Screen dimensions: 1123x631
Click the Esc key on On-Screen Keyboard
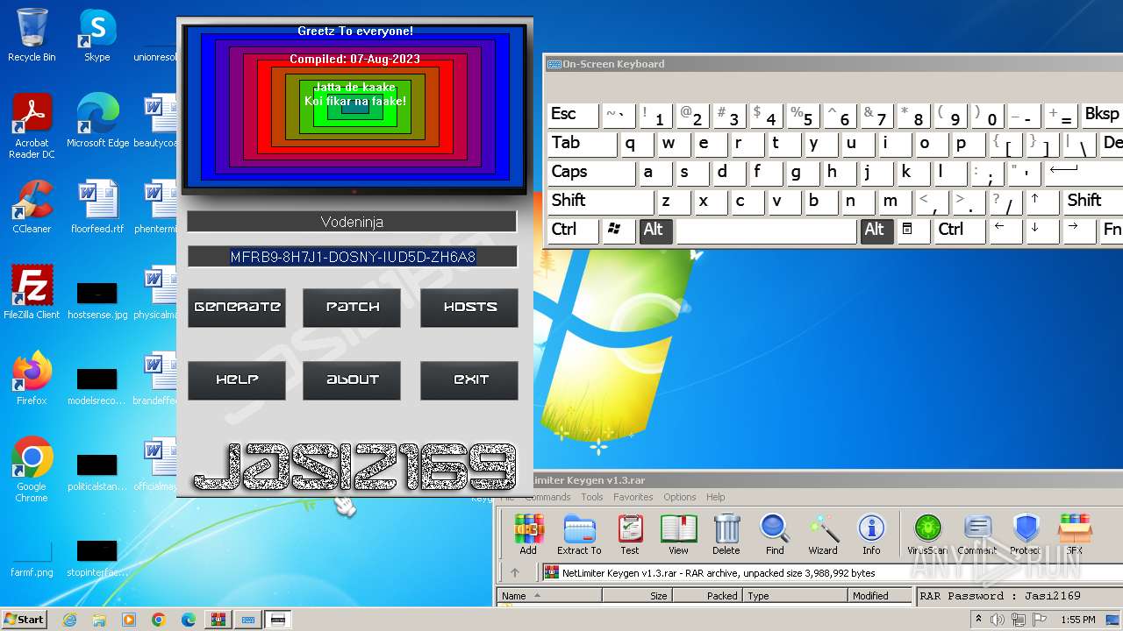point(573,115)
